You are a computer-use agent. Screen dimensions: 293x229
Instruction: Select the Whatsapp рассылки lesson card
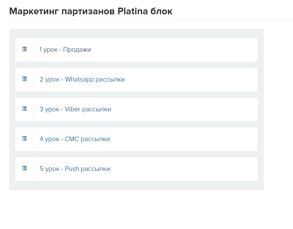point(165,80)
